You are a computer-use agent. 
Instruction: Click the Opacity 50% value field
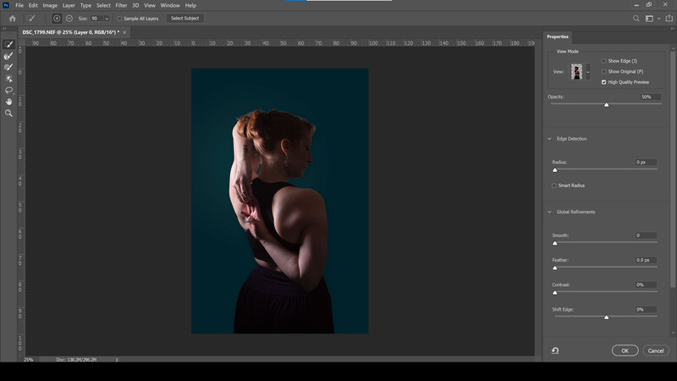tap(650, 97)
